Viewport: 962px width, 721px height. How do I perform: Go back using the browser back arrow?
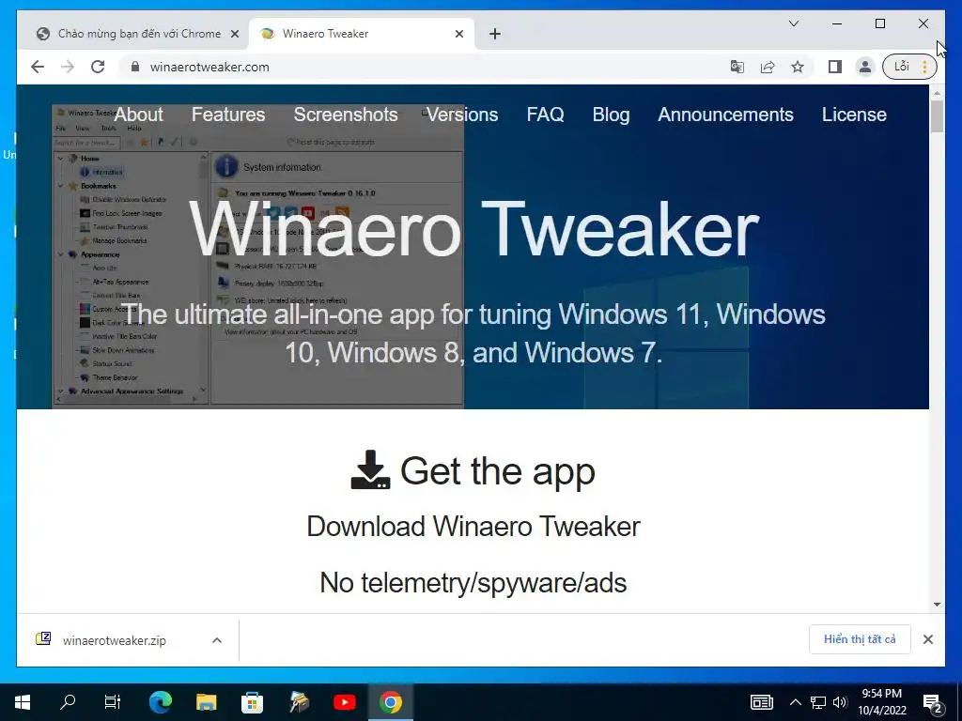[38, 67]
